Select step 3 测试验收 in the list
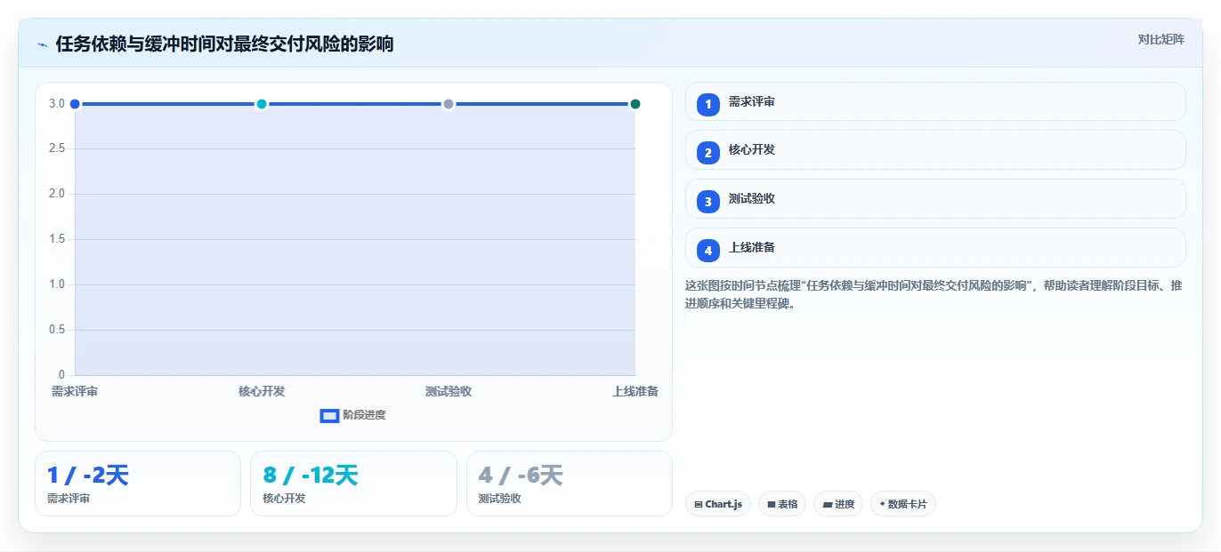This screenshot has height=552, width=1221. [935, 199]
